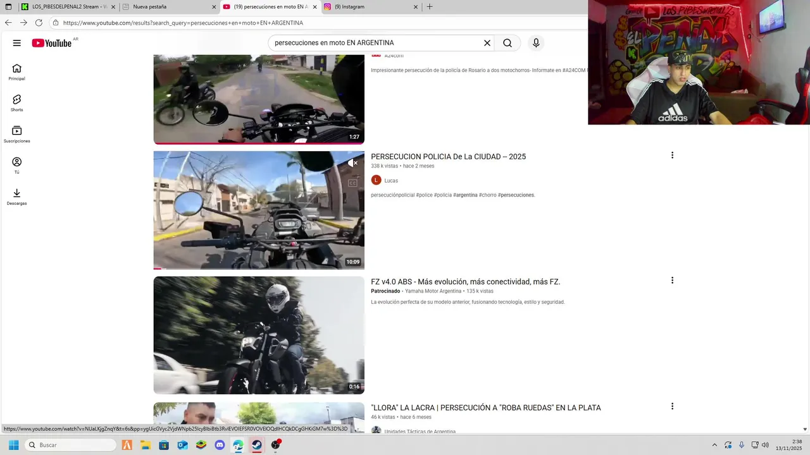Play the 10:09 police chase thumbnail
Screen dimensions: 810x455
259,210
